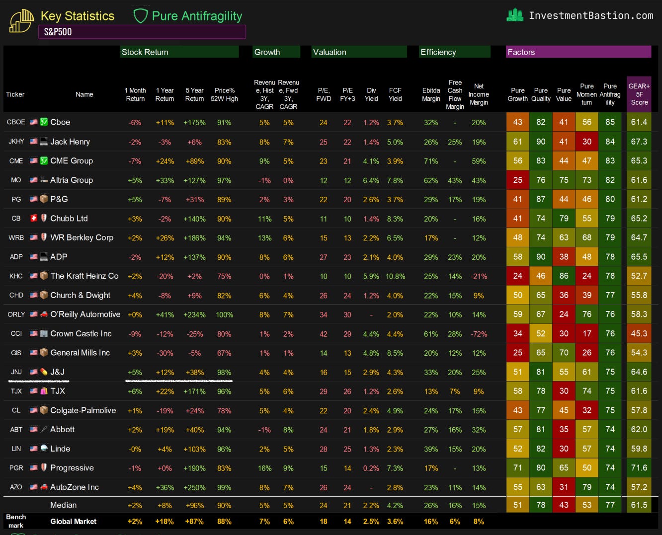Click the US flag in the General Mills row

coord(33,353)
